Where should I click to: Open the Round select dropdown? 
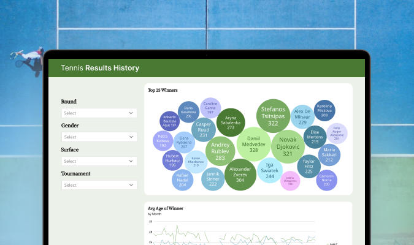tap(99, 113)
